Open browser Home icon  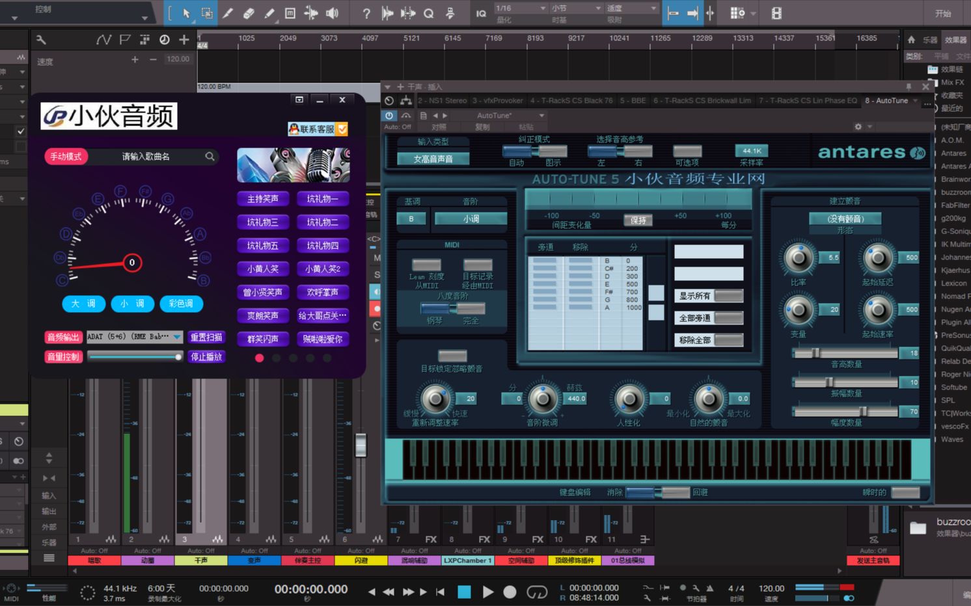(x=911, y=40)
